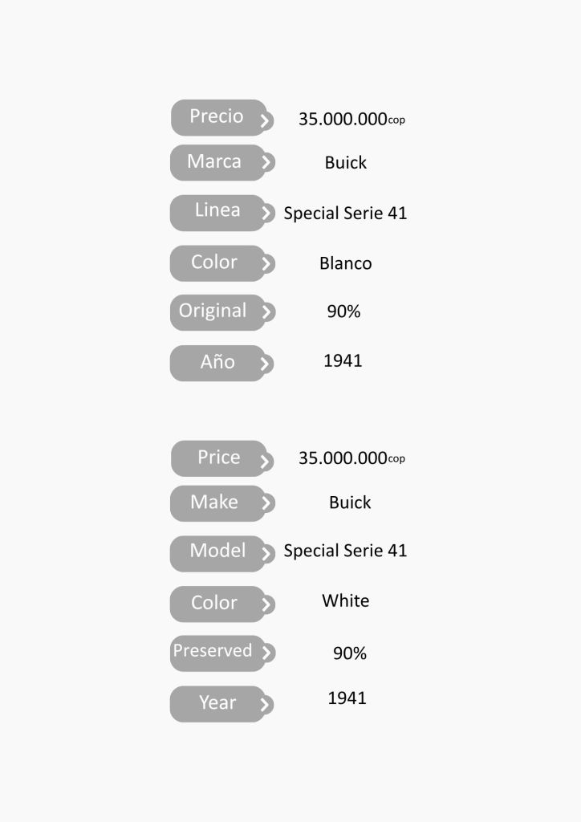
Task: Expand the Year chevron arrow
Action: (266, 704)
